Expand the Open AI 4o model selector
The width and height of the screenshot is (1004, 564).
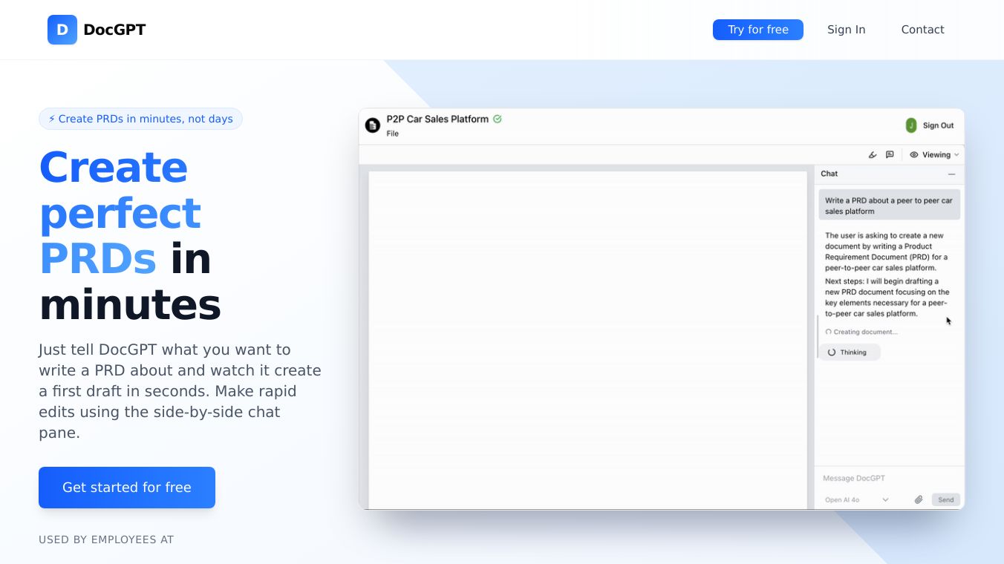coord(856,500)
